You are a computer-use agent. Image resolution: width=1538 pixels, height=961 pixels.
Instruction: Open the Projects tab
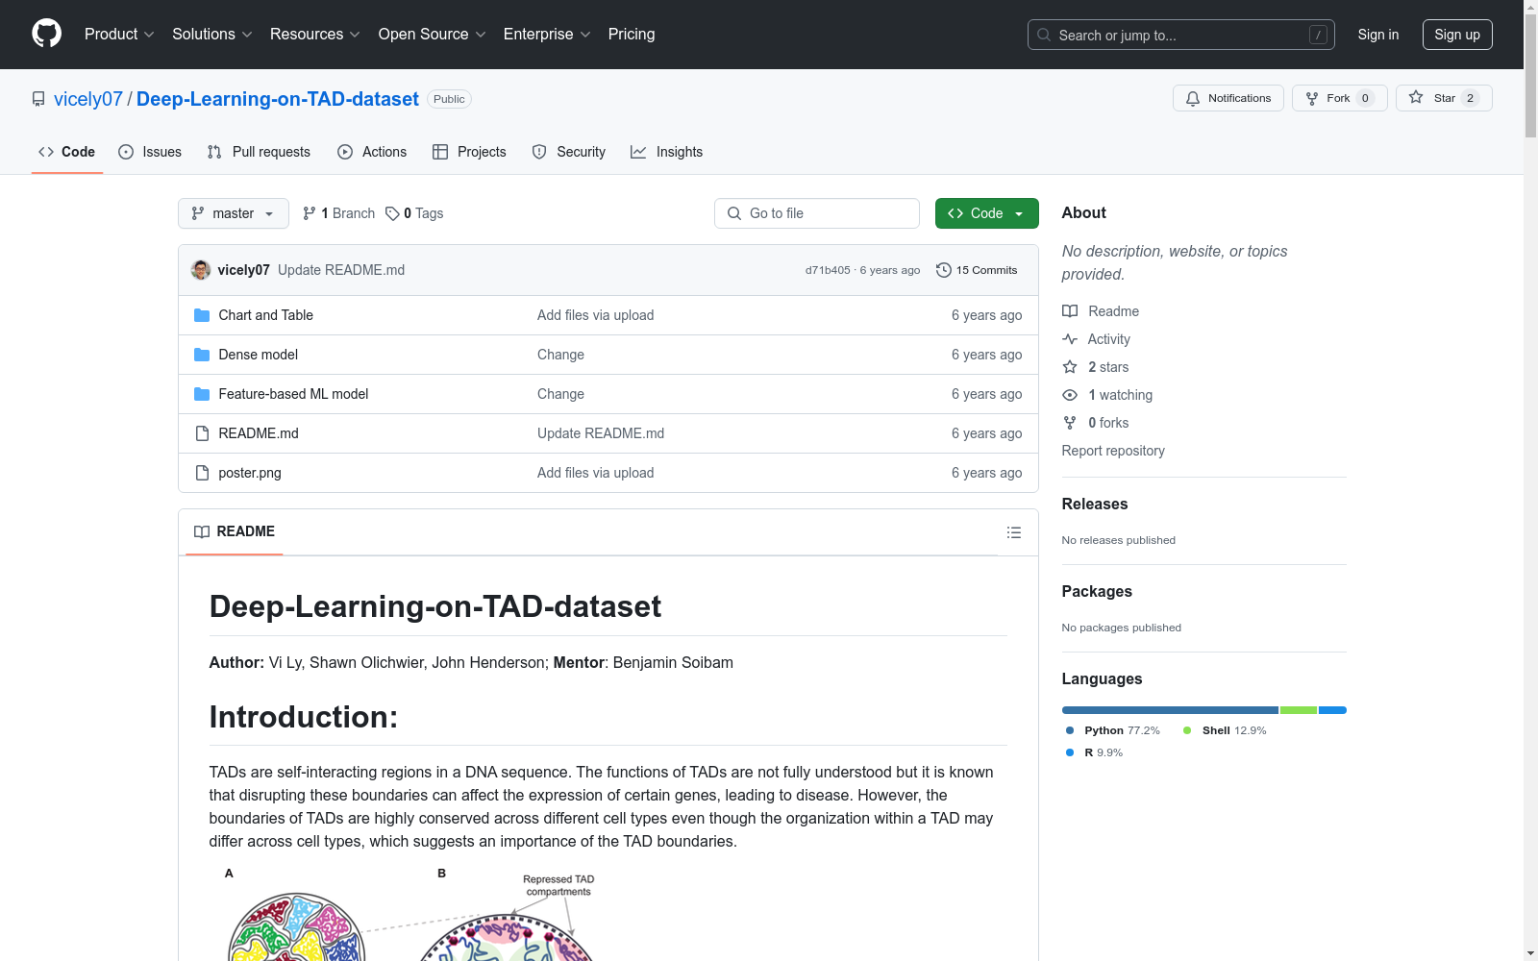(x=469, y=152)
